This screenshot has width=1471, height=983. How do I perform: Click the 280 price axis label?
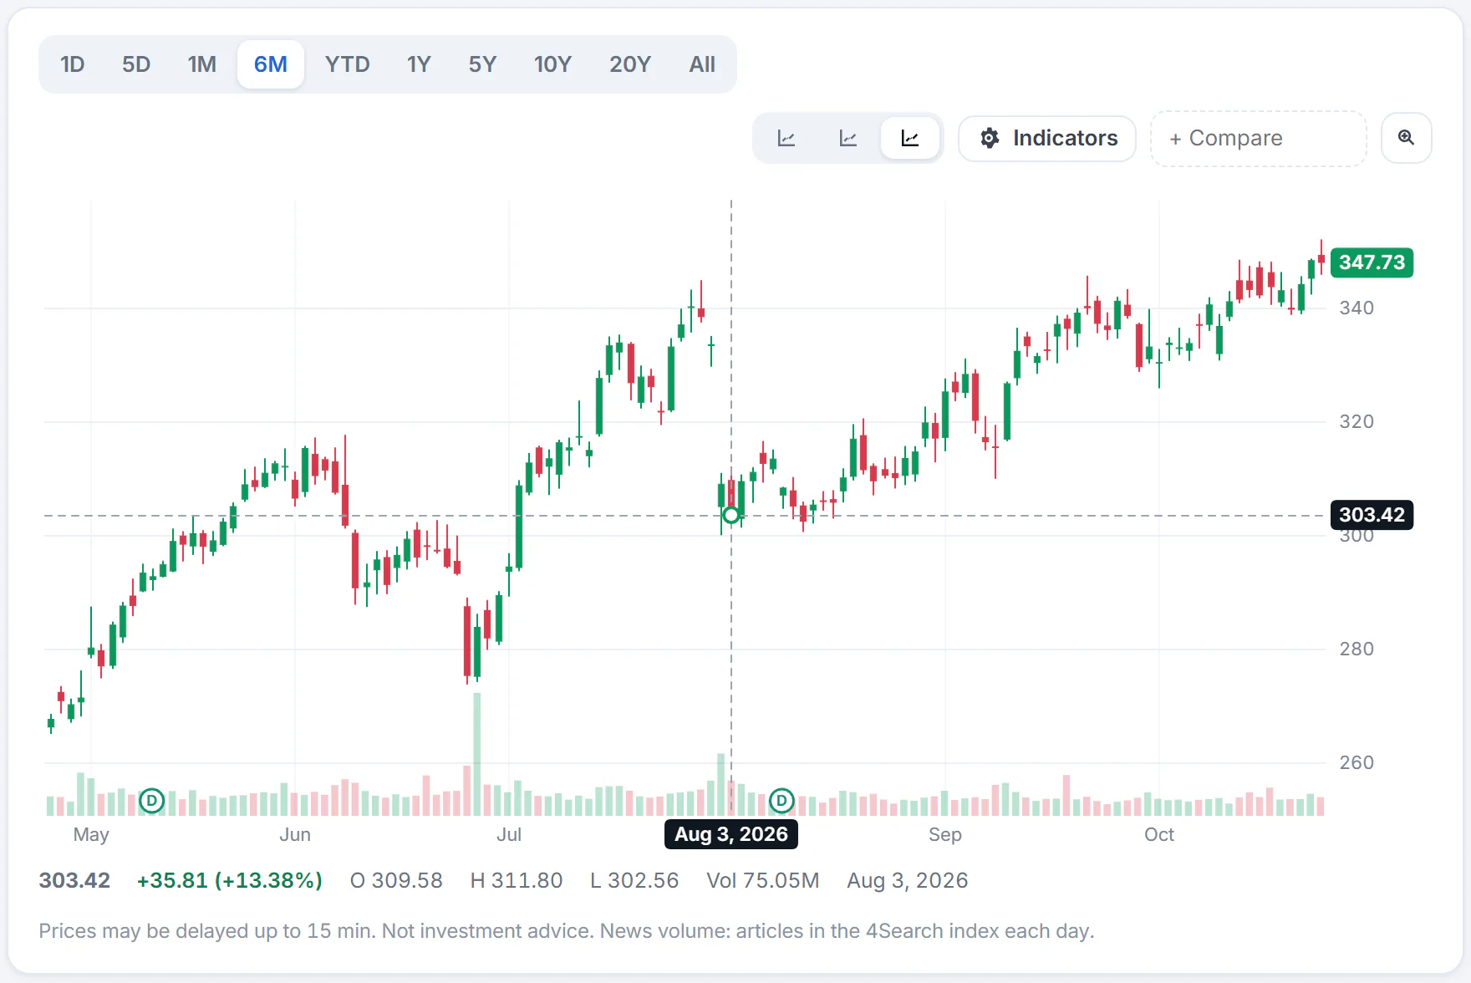(1356, 649)
